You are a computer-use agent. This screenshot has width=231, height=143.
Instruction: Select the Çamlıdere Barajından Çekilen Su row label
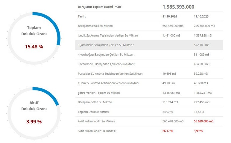click(105, 45)
